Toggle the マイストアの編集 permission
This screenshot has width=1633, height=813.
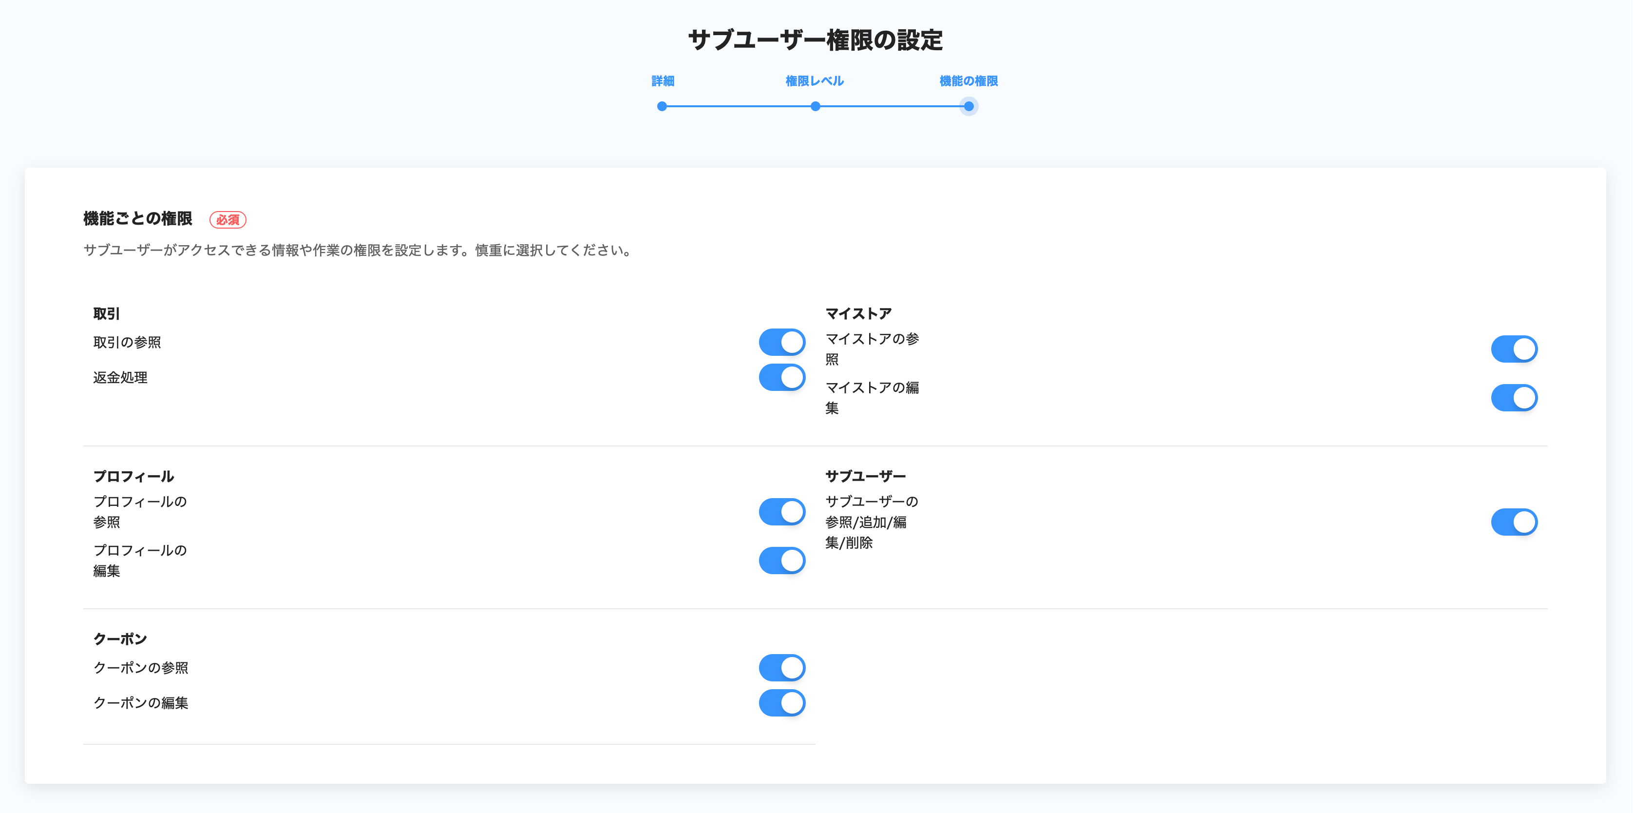pyautogui.click(x=1514, y=398)
